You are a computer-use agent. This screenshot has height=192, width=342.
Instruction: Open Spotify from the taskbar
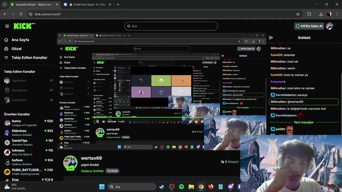click(181, 187)
